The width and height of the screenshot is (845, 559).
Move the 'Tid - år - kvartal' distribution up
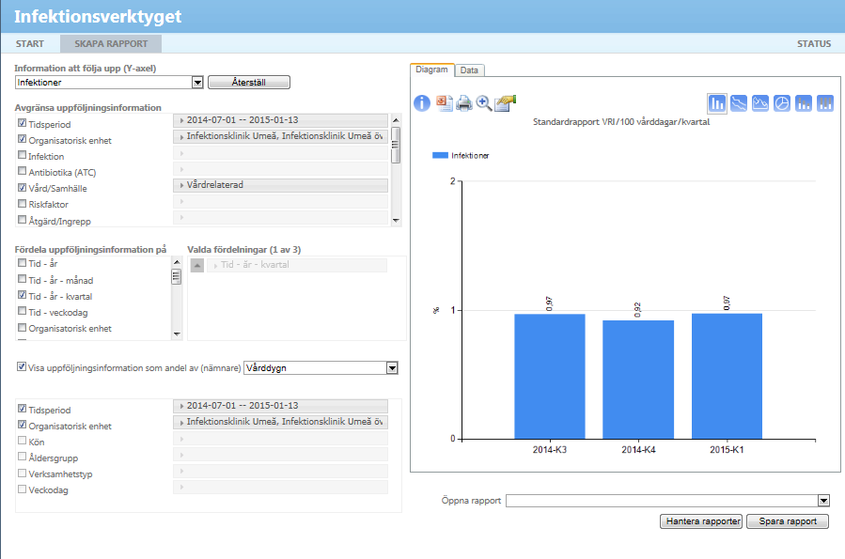coord(197,265)
